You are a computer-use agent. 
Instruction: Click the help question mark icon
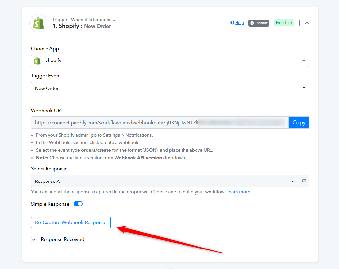(x=232, y=23)
